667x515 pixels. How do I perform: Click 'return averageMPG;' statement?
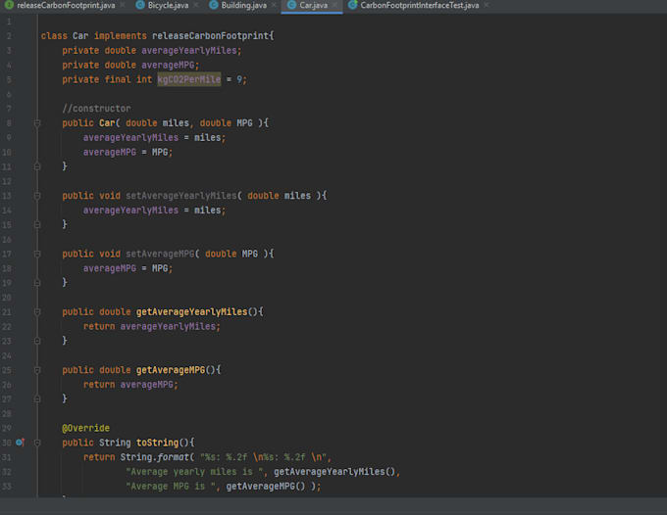[x=130, y=385]
